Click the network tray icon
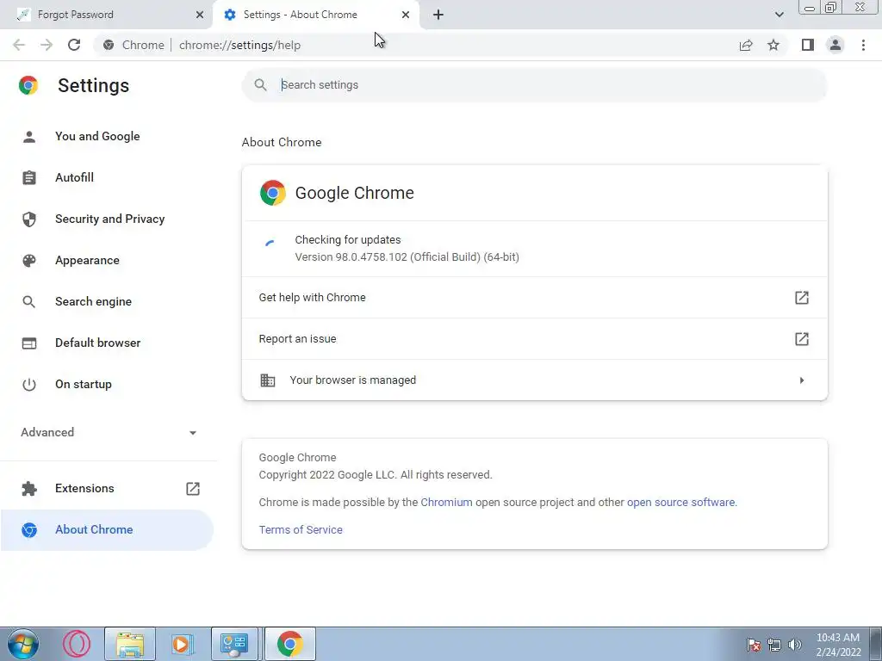Image resolution: width=882 pixels, height=661 pixels. tap(774, 645)
